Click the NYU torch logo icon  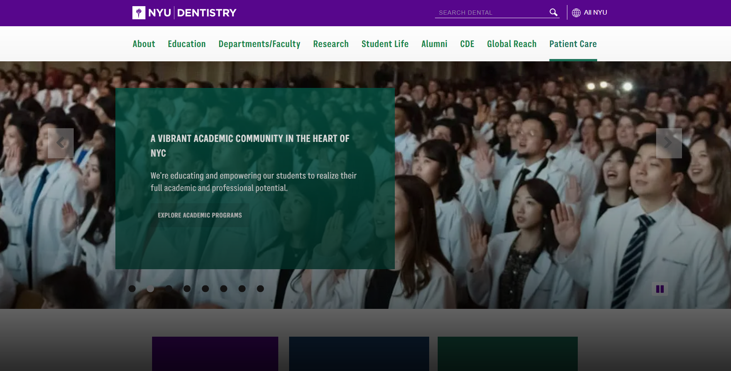point(139,13)
